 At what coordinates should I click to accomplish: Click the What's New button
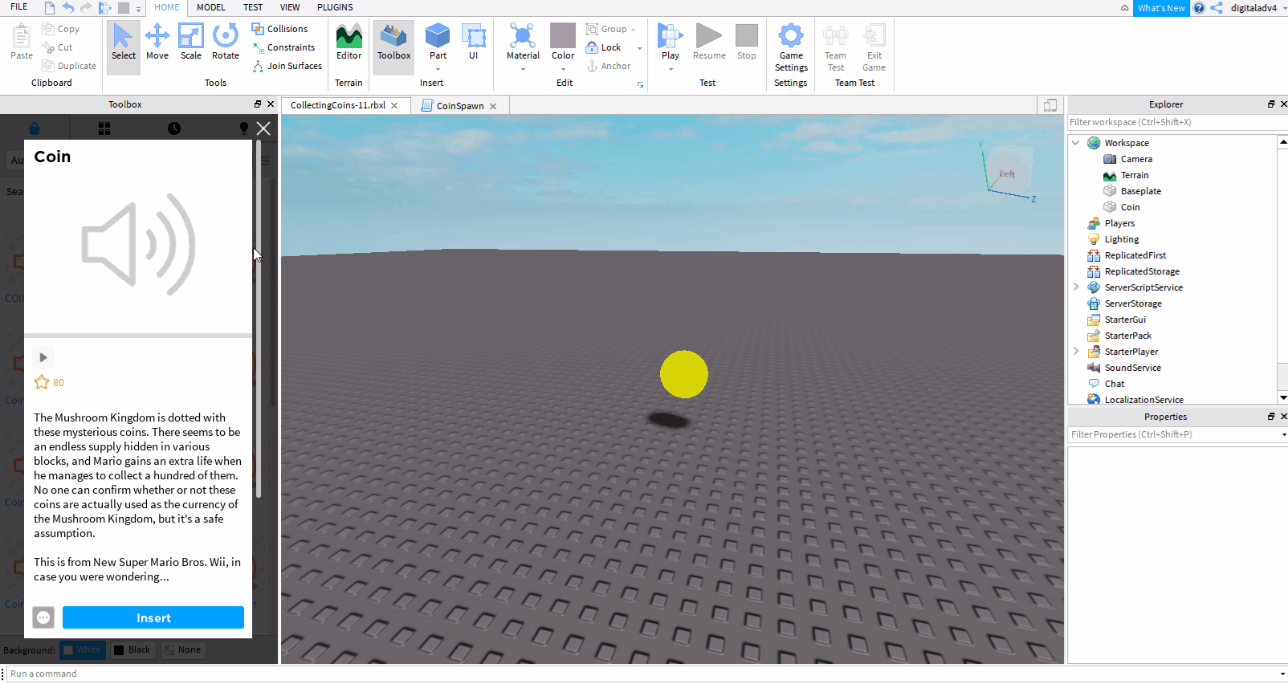coord(1161,8)
